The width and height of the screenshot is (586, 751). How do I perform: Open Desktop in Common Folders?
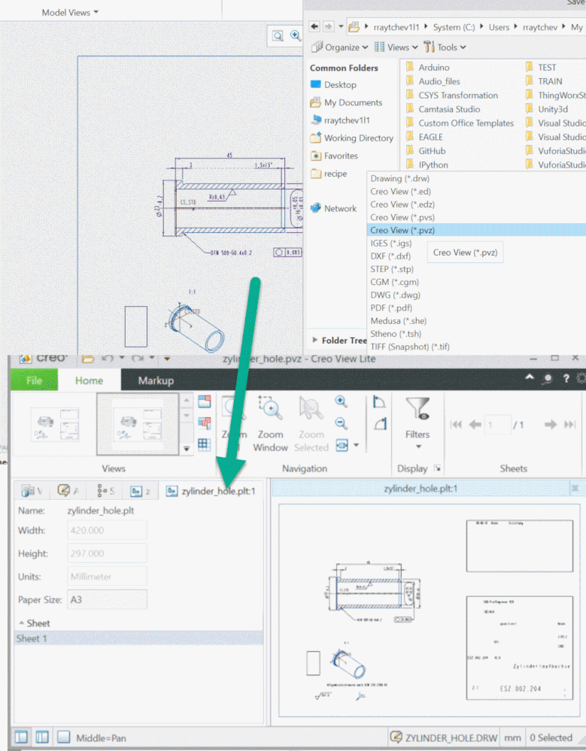(x=333, y=84)
